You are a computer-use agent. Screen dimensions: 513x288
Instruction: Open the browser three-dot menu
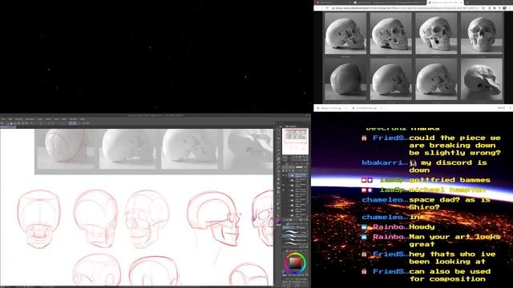(509, 8)
